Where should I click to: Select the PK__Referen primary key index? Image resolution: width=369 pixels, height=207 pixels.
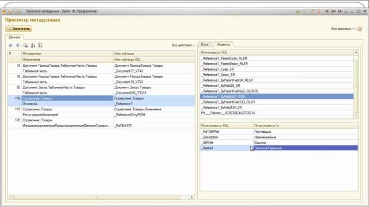277,113
